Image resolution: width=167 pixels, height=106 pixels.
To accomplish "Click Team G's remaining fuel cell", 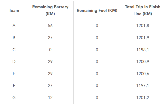I will [97, 98].
